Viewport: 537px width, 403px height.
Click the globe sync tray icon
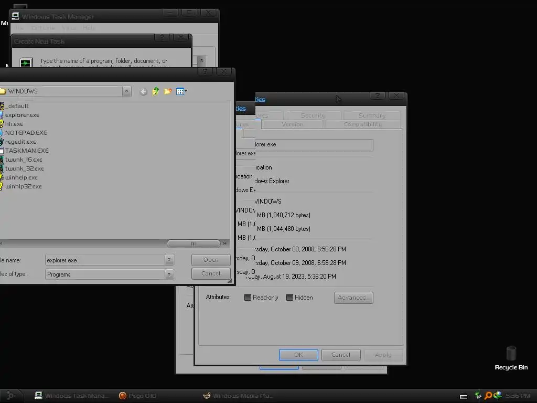498,396
